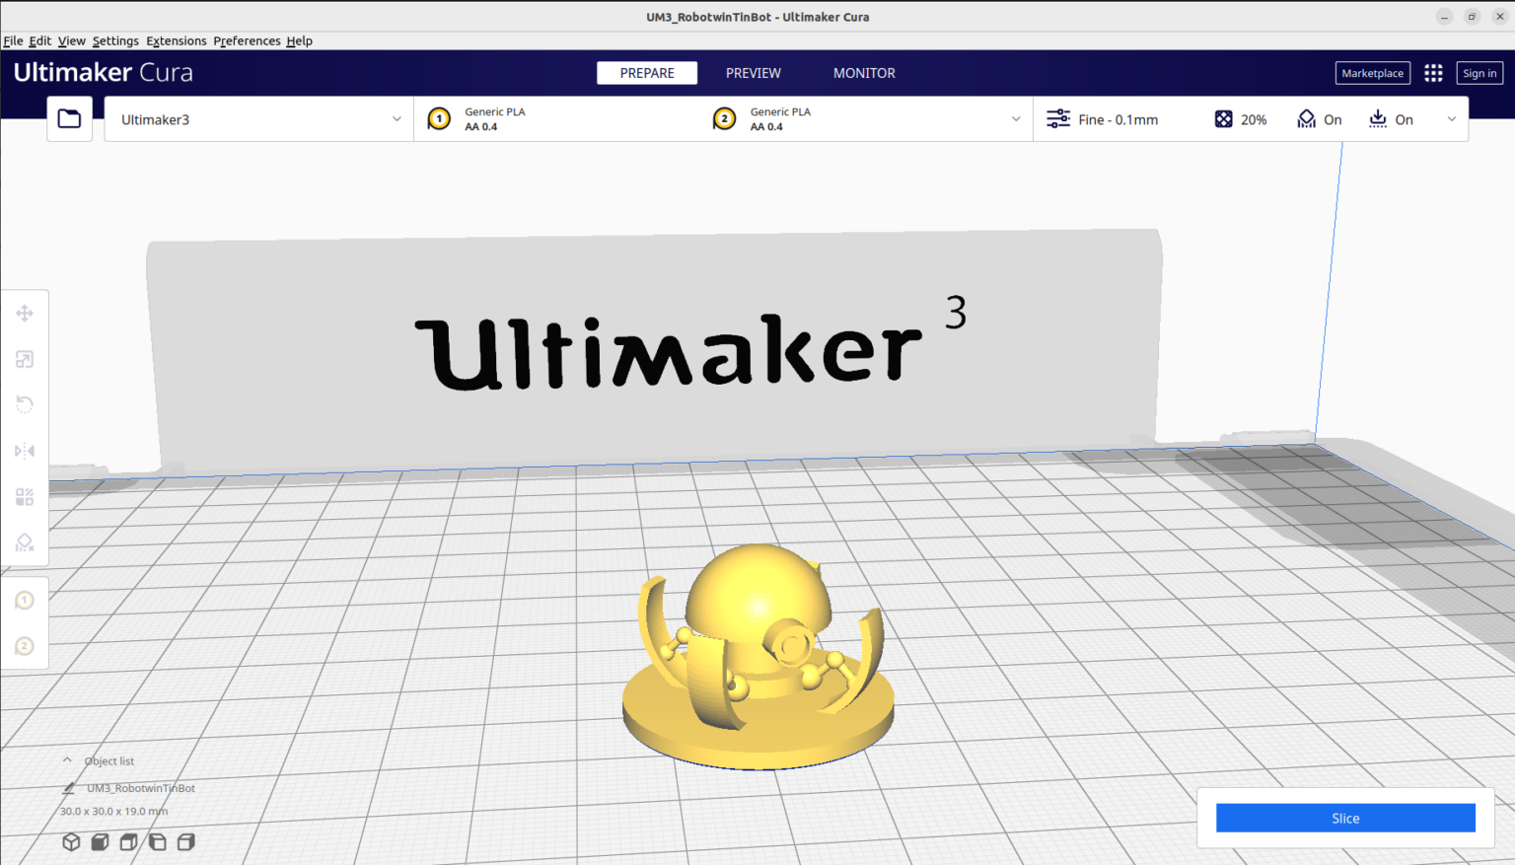1515x865 pixels.
Task: Open the Settings menu
Action: tap(115, 40)
